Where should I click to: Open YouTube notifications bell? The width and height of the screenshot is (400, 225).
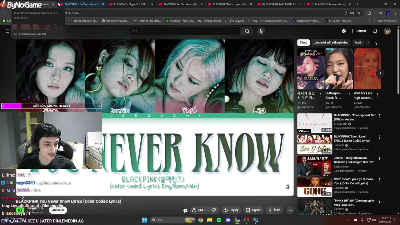375,31
